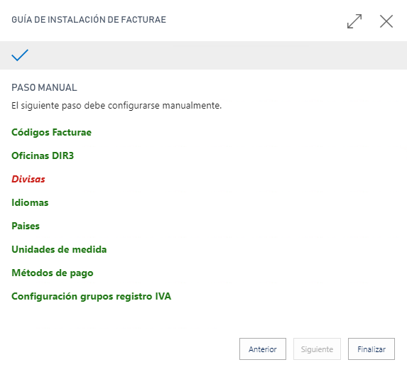Viewport: 407px width, 372px height.
Task: Click the manual step description text
Action: pos(116,106)
